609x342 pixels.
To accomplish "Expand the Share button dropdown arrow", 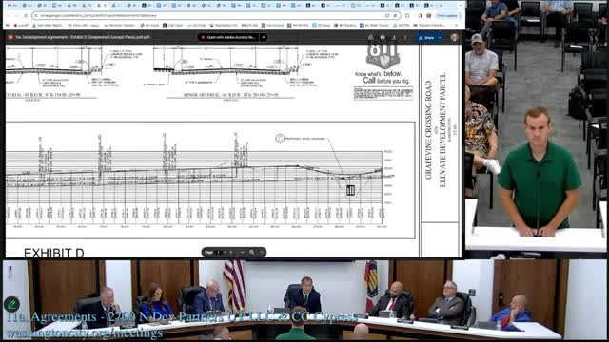I will (440, 38).
